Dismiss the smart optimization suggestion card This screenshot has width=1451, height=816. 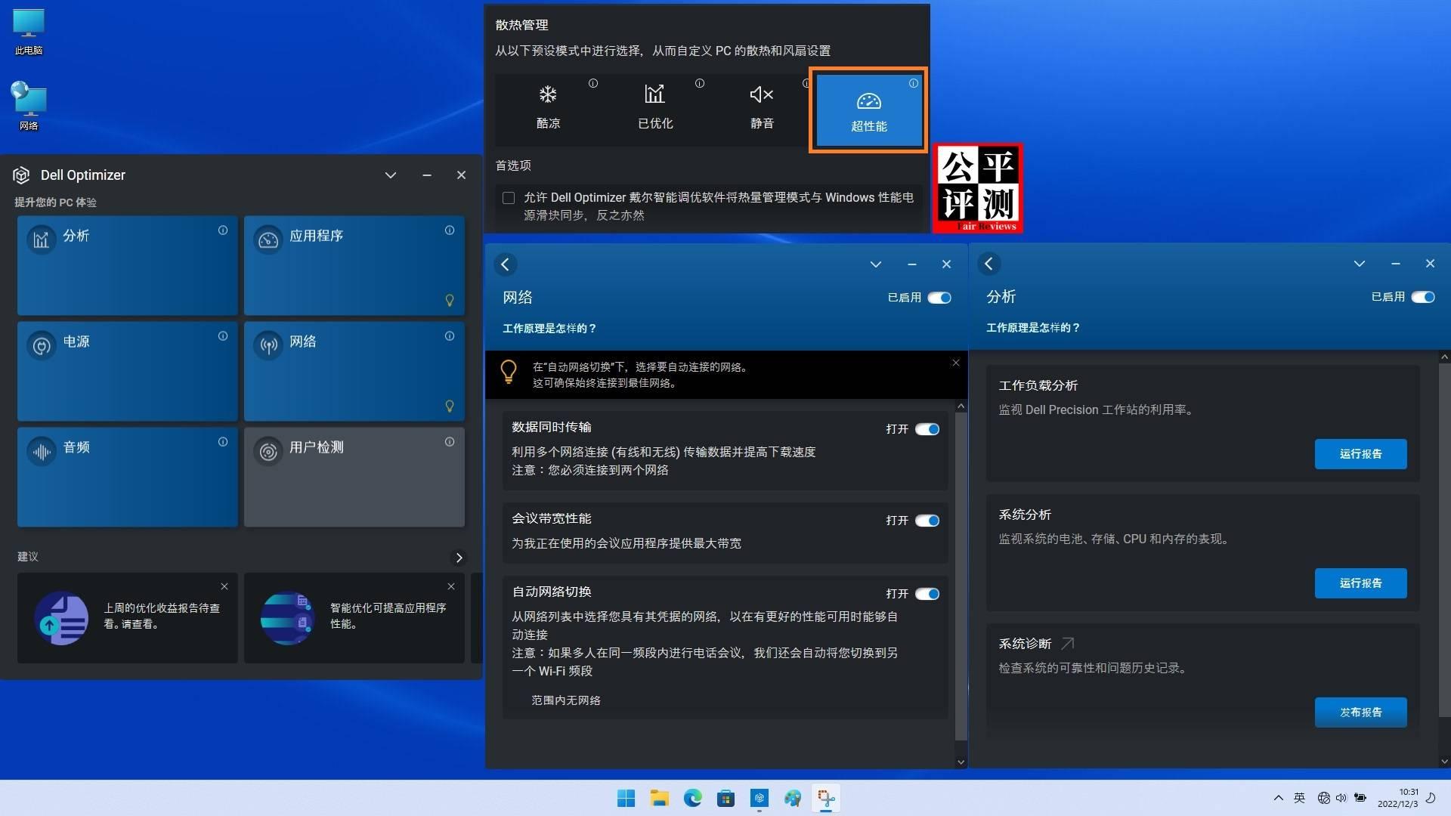click(x=451, y=586)
